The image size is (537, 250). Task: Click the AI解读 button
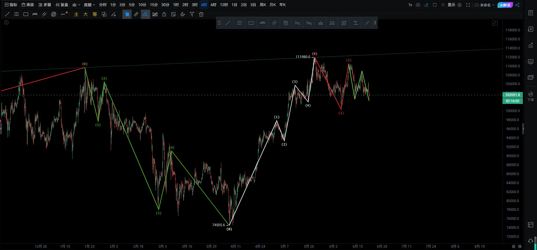pyautogui.click(x=505, y=5)
